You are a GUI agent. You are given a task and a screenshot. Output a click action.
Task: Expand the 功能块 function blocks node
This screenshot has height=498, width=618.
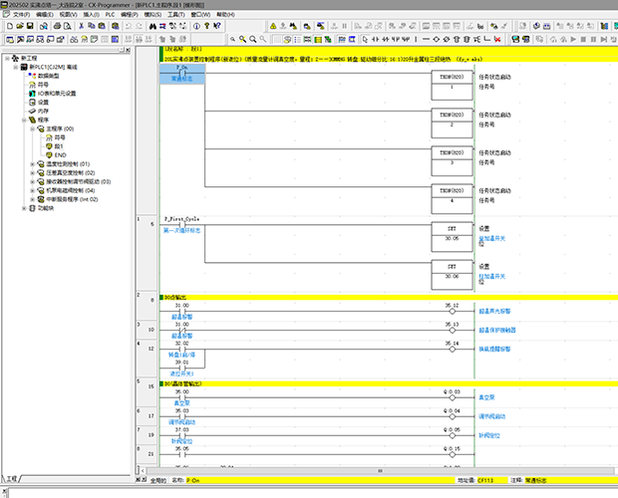[x=24, y=208]
